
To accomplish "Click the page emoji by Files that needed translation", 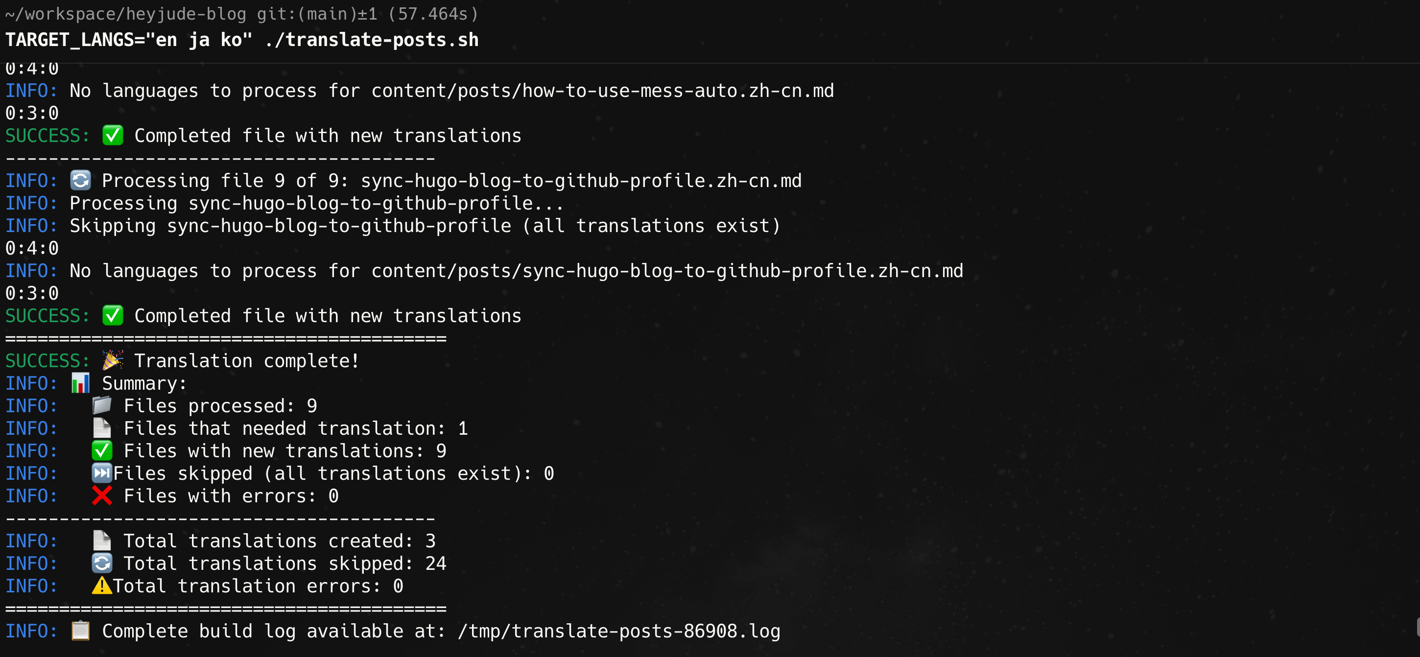I will click(x=102, y=428).
